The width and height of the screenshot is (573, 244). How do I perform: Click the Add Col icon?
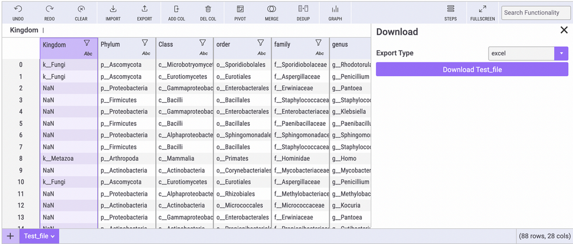point(177,9)
